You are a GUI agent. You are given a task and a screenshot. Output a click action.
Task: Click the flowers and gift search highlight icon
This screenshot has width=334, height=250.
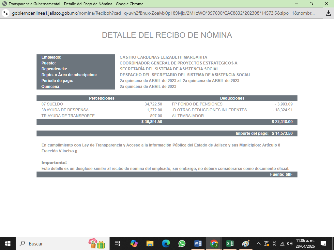(97, 243)
